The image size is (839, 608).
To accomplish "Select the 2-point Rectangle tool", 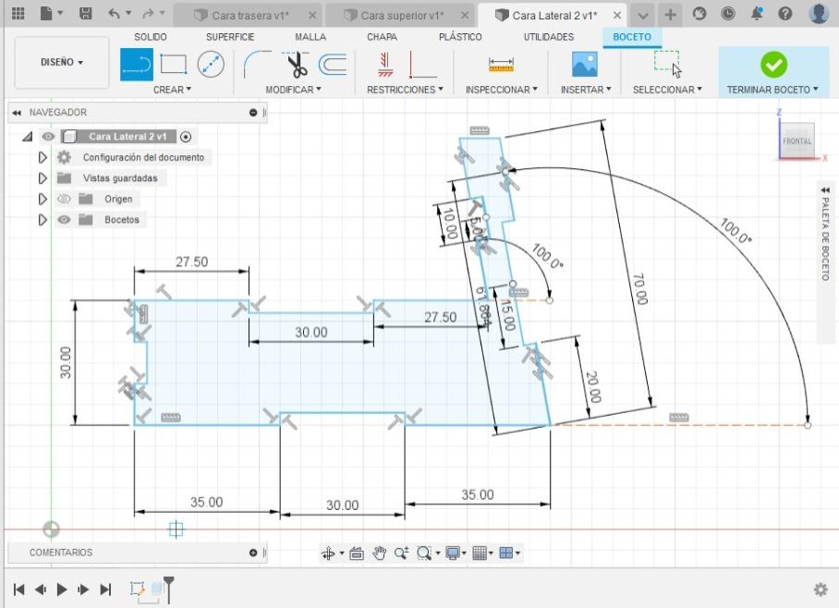I will (x=174, y=65).
